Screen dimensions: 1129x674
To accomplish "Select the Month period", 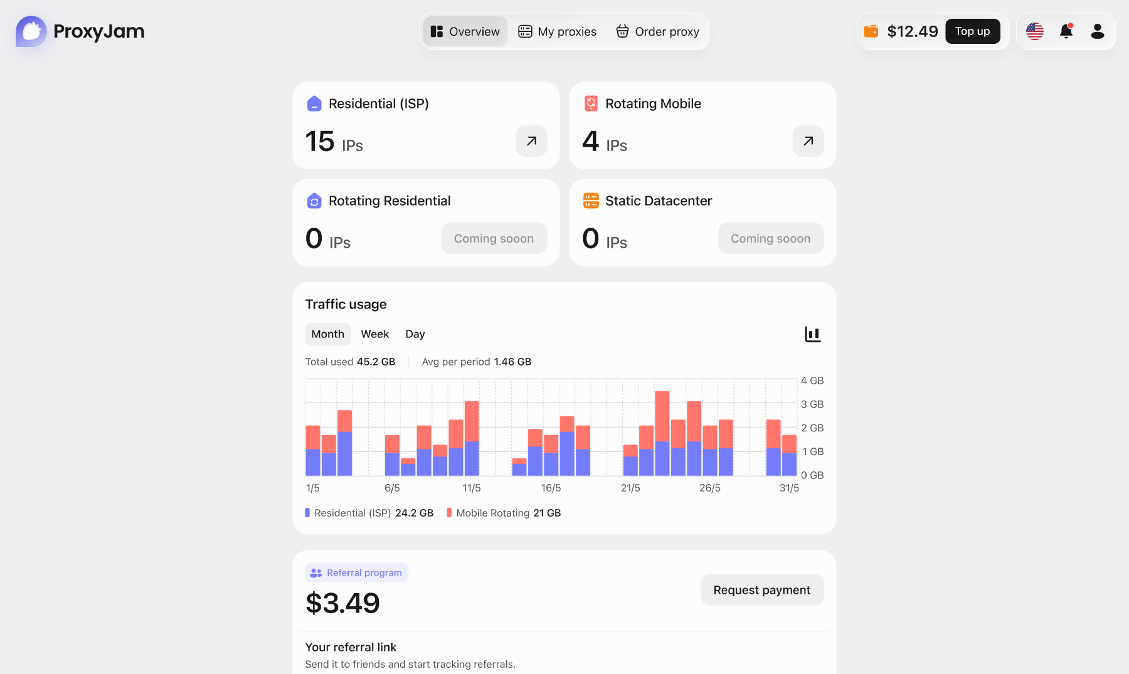I will 327,334.
